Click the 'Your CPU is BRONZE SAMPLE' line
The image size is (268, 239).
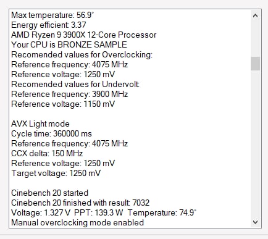point(69,44)
